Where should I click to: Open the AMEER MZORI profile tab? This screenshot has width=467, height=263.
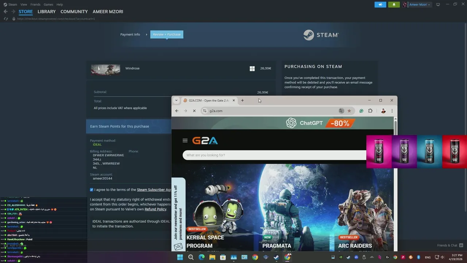pyautogui.click(x=108, y=12)
